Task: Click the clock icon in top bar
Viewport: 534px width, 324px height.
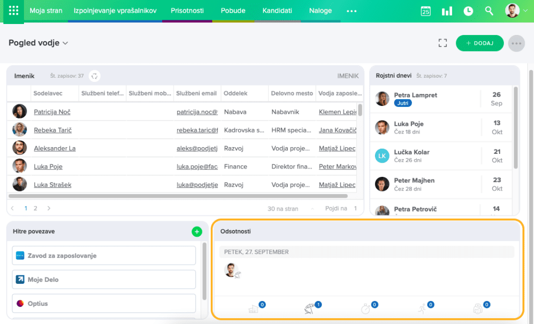Action: click(x=468, y=11)
